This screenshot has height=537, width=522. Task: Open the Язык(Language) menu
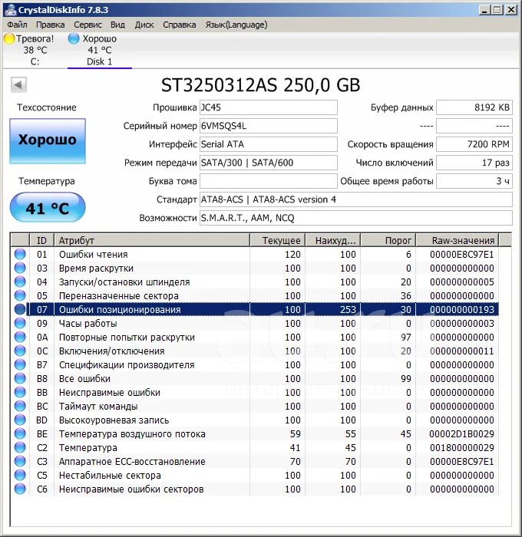(x=236, y=25)
